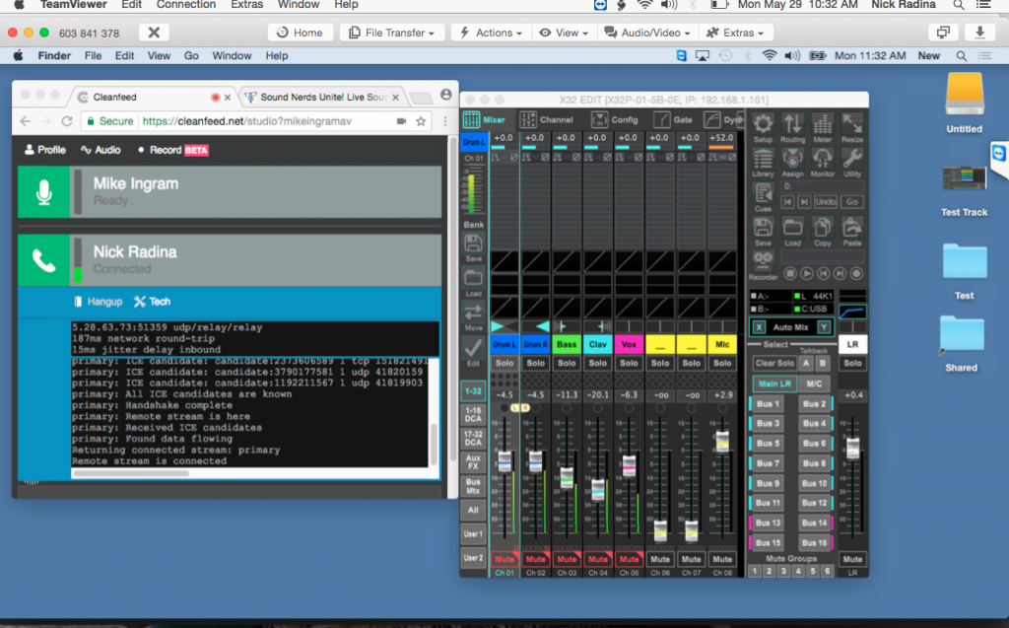Click the Tech button in Cleanfeed
Viewport: 1009px width, 628px height.
[x=153, y=302]
